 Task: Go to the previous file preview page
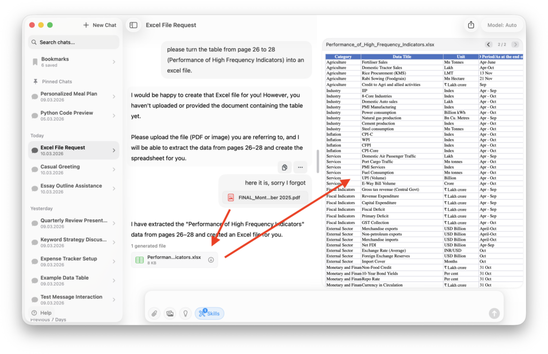[489, 44]
